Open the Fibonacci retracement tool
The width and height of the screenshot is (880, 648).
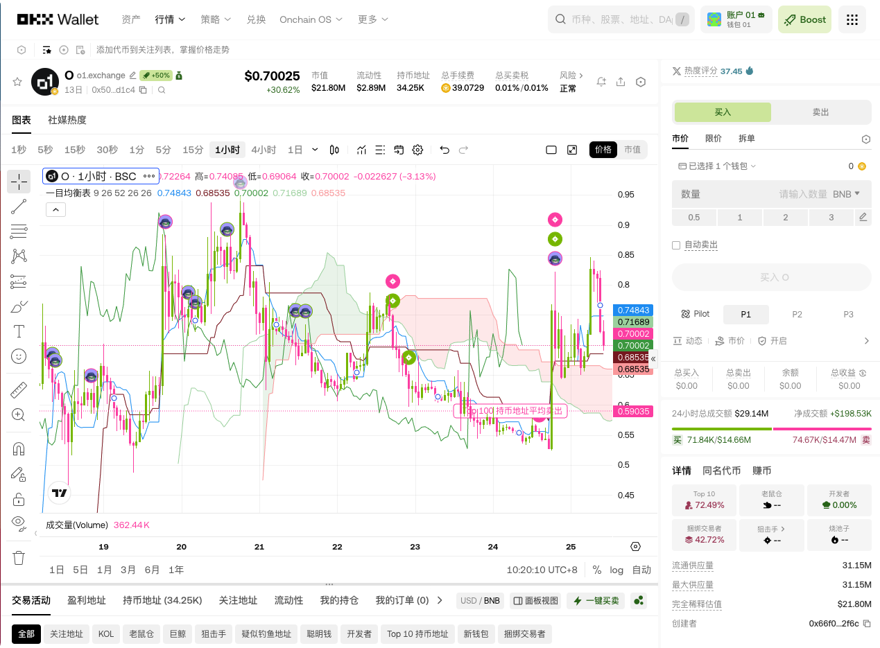19,231
